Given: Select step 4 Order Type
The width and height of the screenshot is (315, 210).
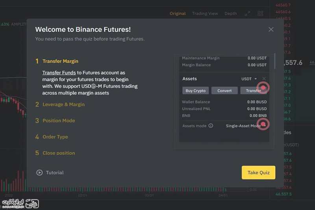Looking at the screenshot, I should pyautogui.click(x=52, y=137).
